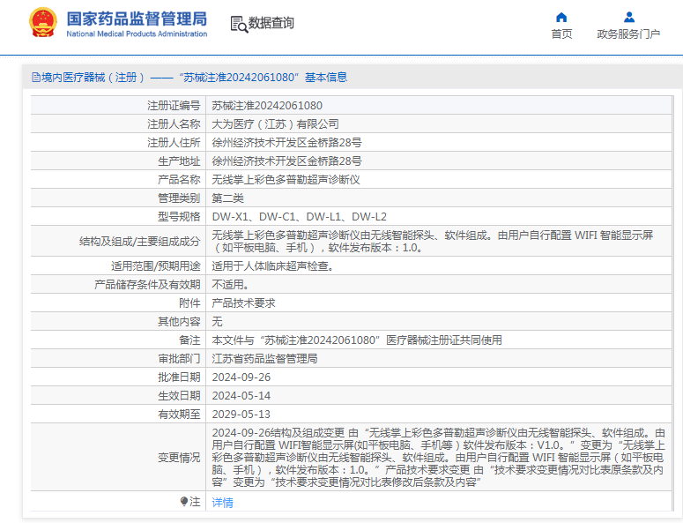The width and height of the screenshot is (683, 523).
Task: Click the 管理类别 row label
Action: 179,198
